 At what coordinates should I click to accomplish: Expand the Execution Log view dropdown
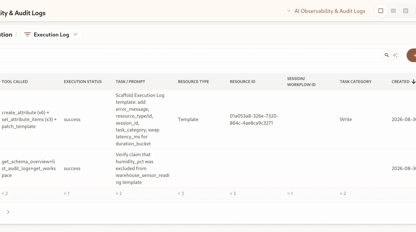(51, 34)
